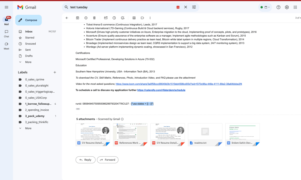Viewport: 301px width, 180px height.
Task: Open the 0_sales_cprime label
Action: [37, 79]
